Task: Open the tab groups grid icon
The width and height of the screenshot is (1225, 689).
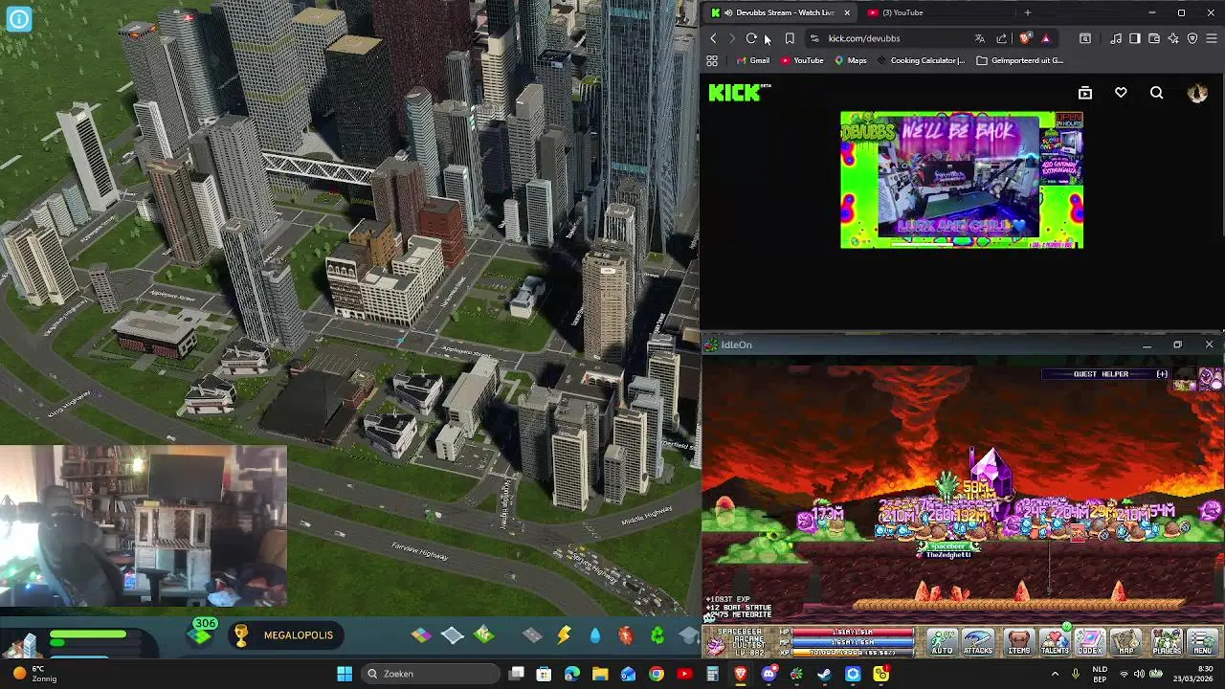Action: coord(712,60)
